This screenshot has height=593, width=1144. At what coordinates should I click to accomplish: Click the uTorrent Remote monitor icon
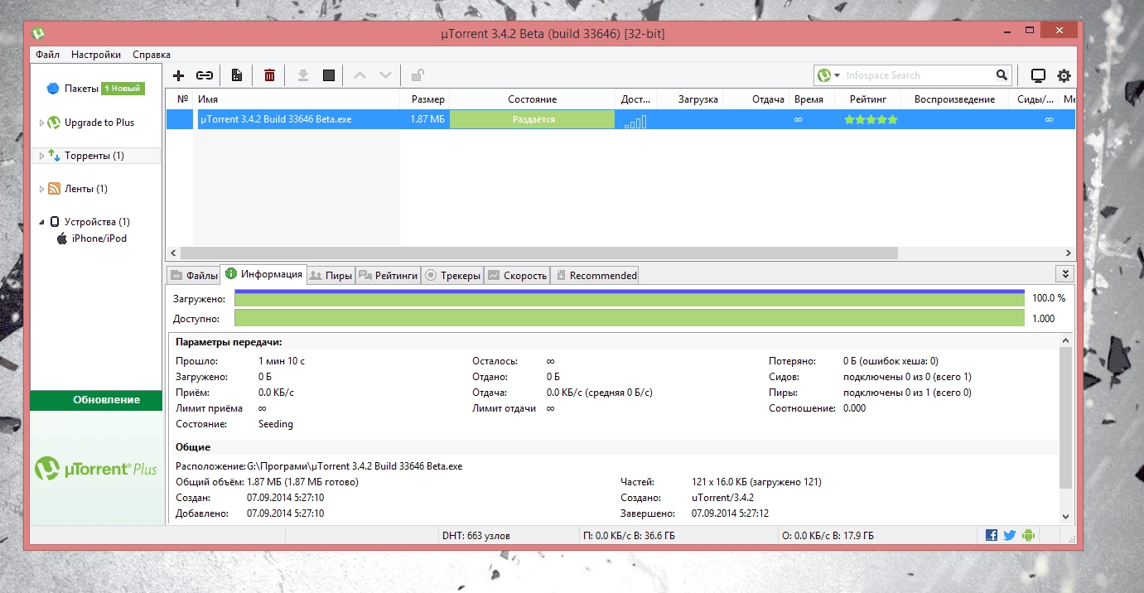click(x=1038, y=75)
